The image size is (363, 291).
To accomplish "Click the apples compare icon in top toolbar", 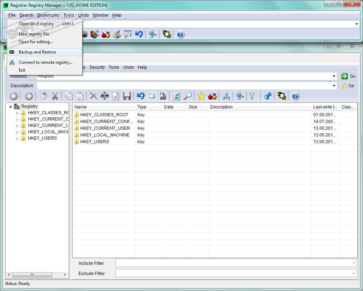I will (x=106, y=35).
